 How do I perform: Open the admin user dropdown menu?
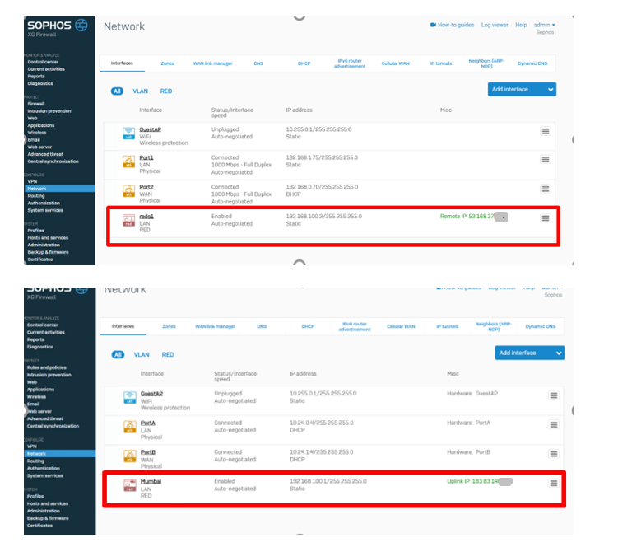click(x=545, y=25)
